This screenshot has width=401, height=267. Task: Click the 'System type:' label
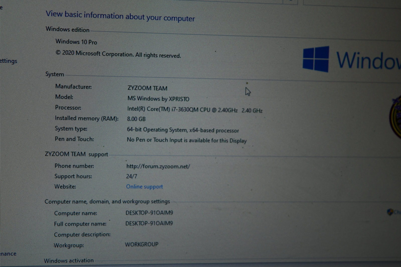coord(71,129)
